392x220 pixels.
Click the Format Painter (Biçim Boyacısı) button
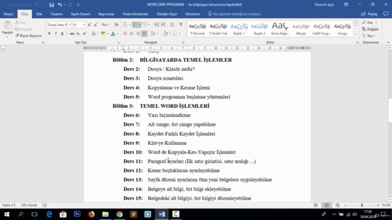point(28,35)
